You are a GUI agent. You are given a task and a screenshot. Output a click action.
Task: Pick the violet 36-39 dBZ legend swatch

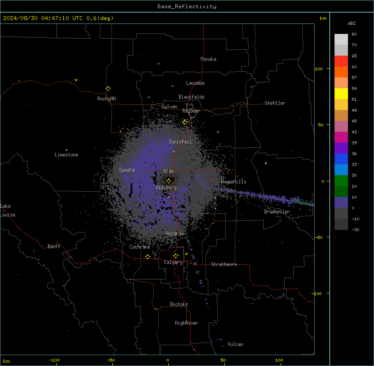tap(341, 148)
